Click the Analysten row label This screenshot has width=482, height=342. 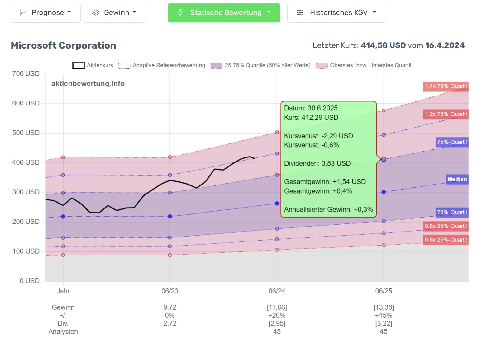63,332
